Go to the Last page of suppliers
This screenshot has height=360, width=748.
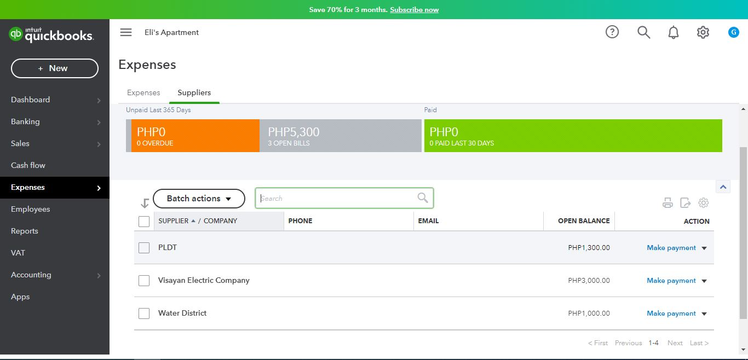click(699, 343)
